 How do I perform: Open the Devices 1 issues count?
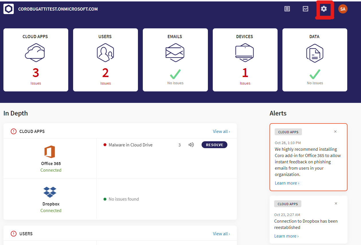coord(245,73)
